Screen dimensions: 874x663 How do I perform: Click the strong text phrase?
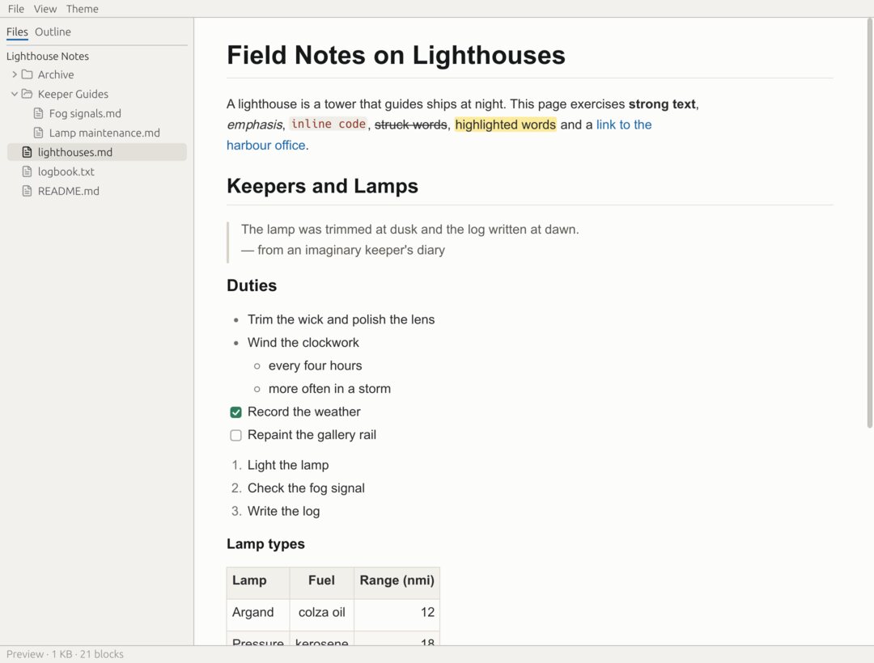[x=662, y=104]
